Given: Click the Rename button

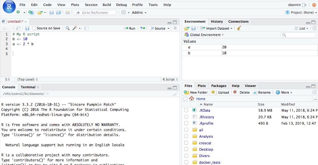Looking at the screenshot, I should (262, 92).
